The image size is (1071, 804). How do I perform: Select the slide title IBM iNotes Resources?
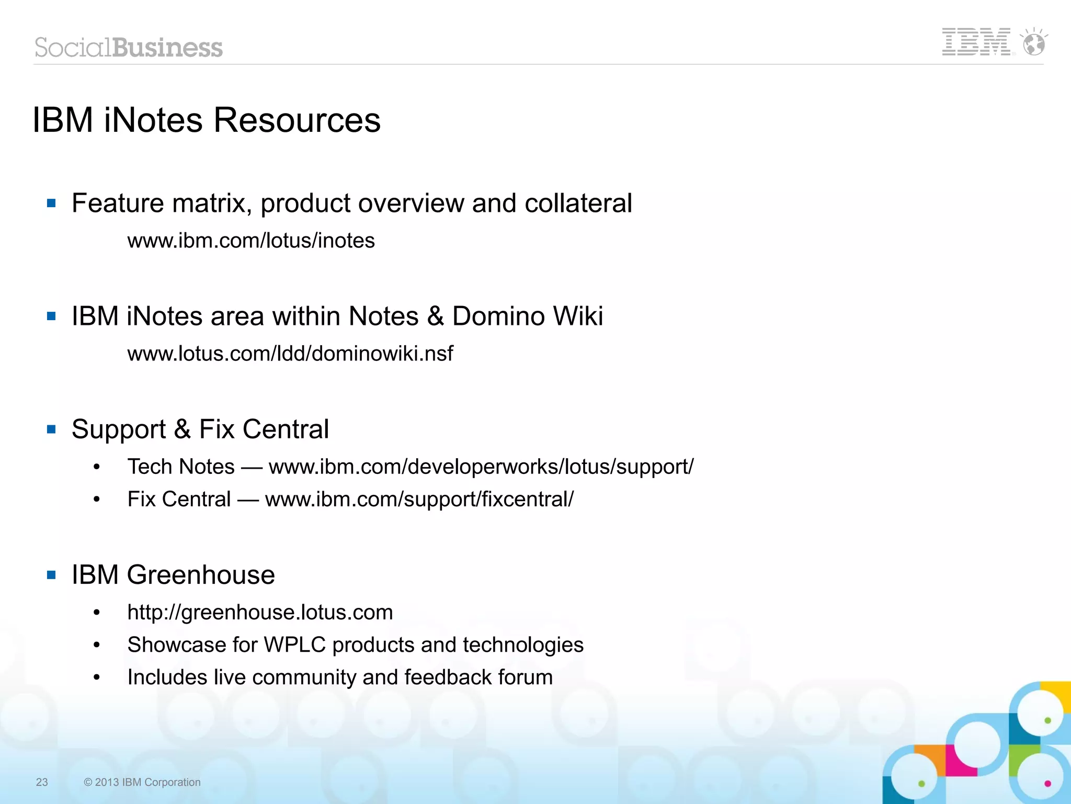[207, 120]
